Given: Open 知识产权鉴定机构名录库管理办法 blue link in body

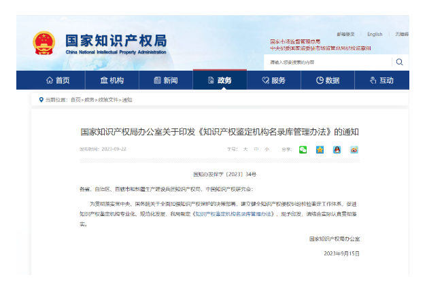Looking at the screenshot, I should (234, 214).
